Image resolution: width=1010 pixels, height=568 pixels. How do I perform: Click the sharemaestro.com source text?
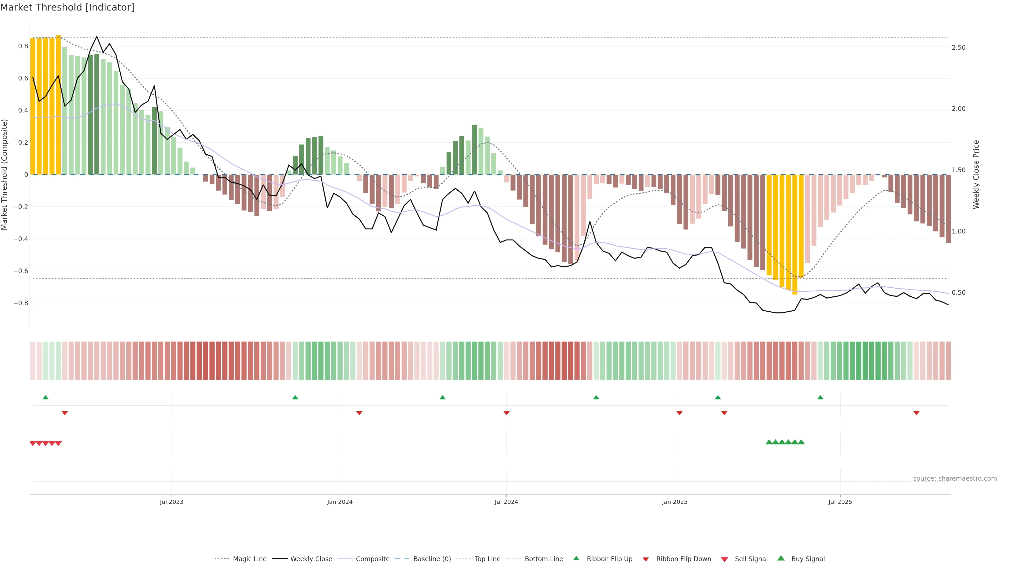(x=955, y=479)
